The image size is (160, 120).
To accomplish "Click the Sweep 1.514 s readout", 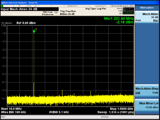I will 115,112.
